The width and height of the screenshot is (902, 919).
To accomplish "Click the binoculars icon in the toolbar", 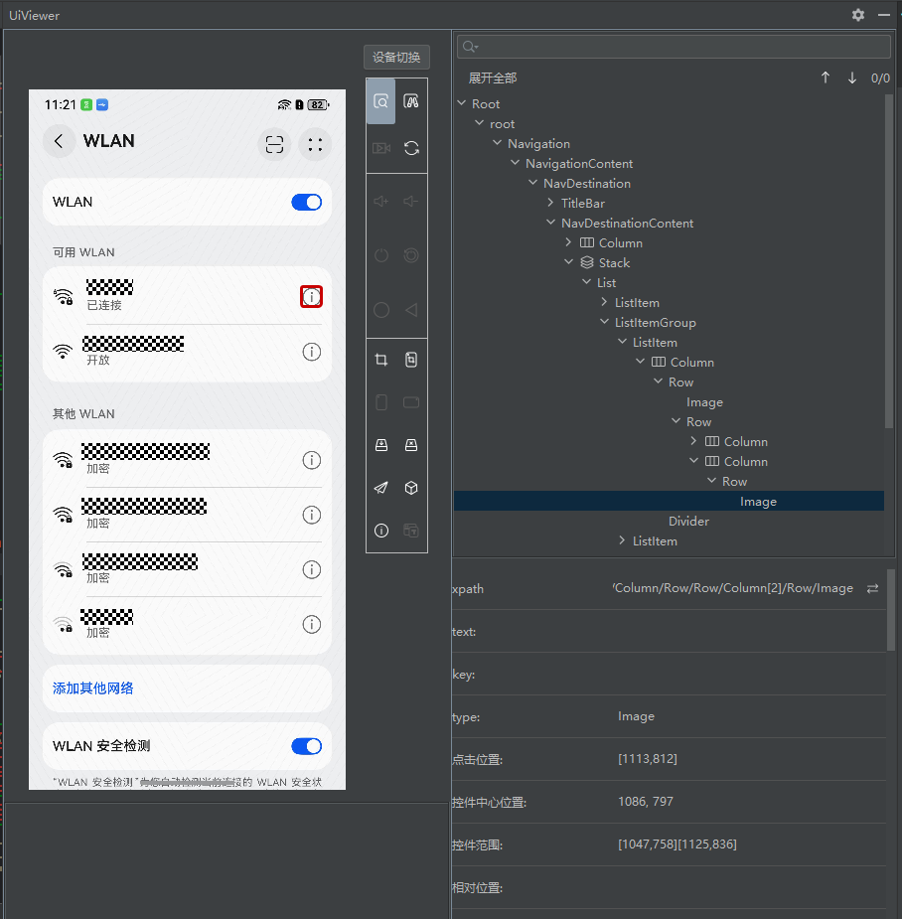I will click(x=411, y=101).
